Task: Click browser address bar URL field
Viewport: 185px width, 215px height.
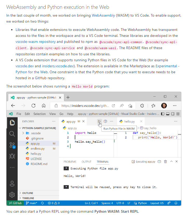Action: 85,106
